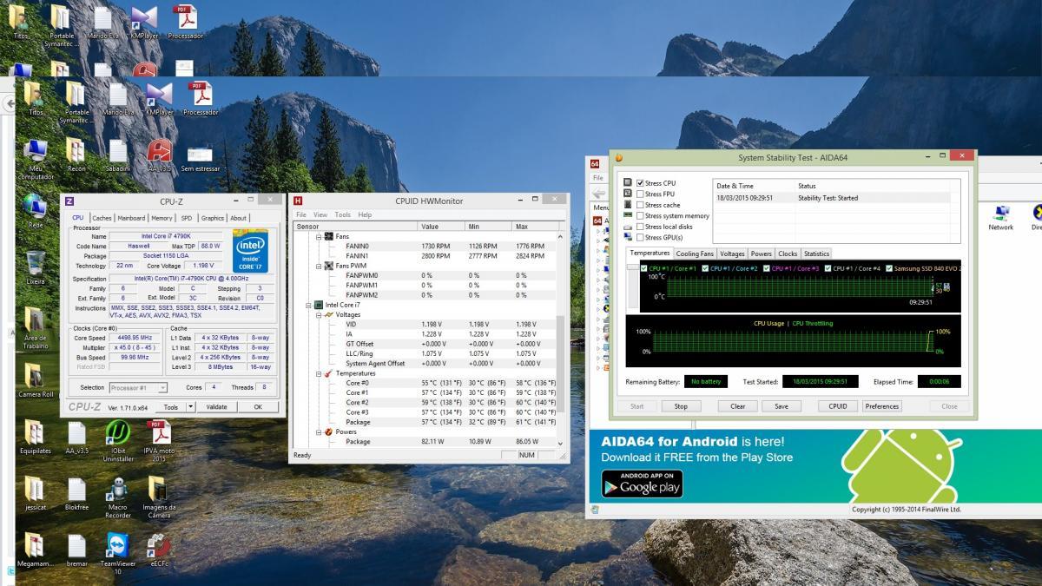Image resolution: width=1042 pixels, height=586 pixels.
Task: Open the bremar text file icon
Action: coord(76,545)
